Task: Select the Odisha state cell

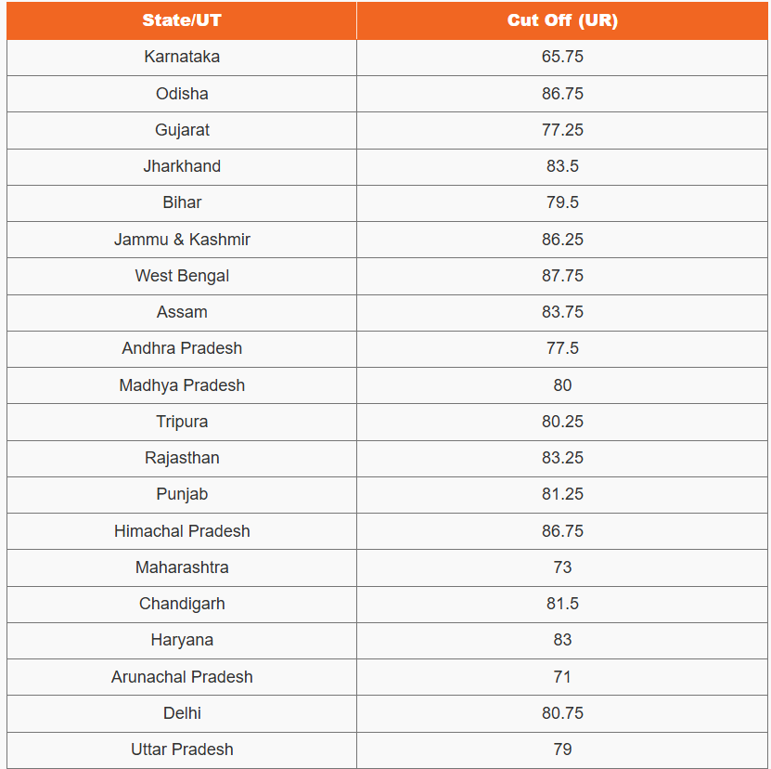Action: pos(182,94)
